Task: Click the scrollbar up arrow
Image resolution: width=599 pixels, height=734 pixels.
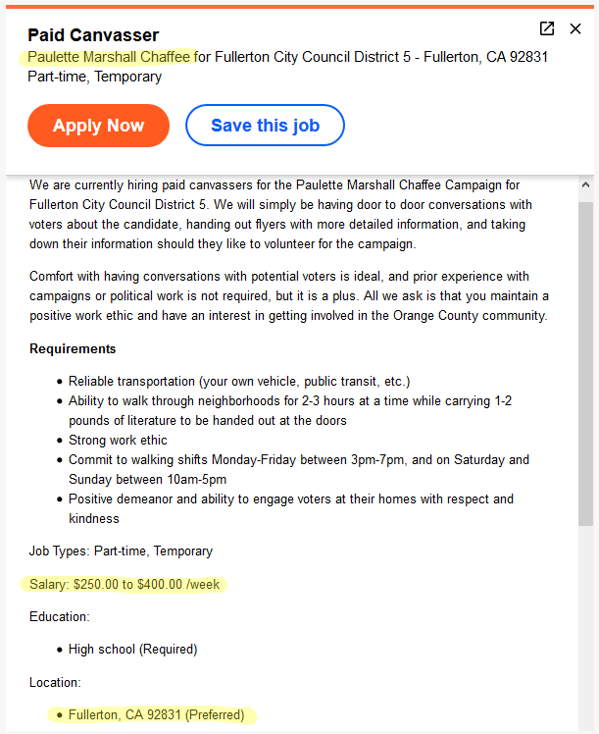Action: (x=585, y=184)
